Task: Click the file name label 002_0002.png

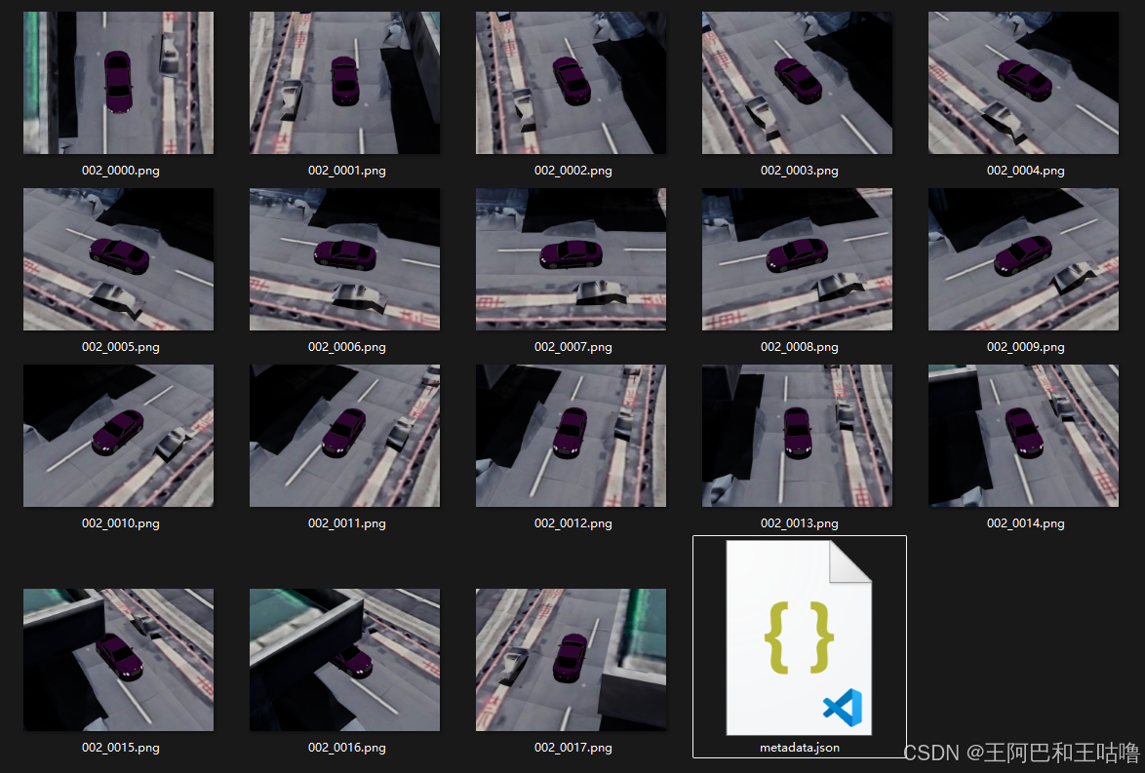Action: [x=573, y=171]
